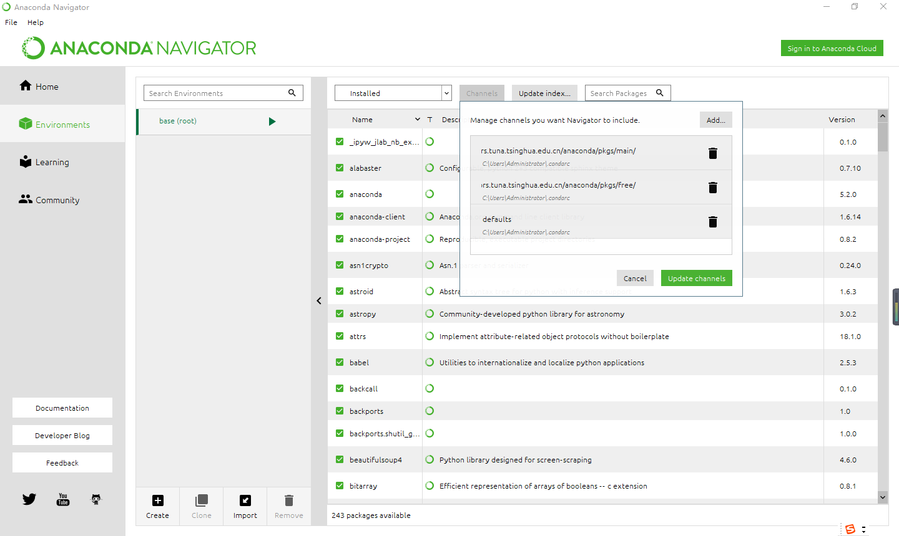Image resolution: width=899 pixels, height=536 pixels.
Task: Click the search environments magnifier icon
Action: click(x=292, y=93)
